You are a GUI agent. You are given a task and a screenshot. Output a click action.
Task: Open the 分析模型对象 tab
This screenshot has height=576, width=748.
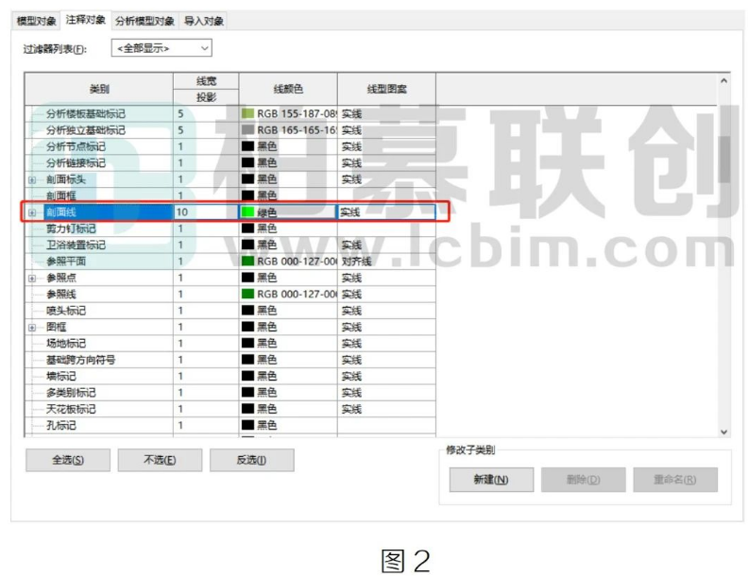click(x=145, y=21)
